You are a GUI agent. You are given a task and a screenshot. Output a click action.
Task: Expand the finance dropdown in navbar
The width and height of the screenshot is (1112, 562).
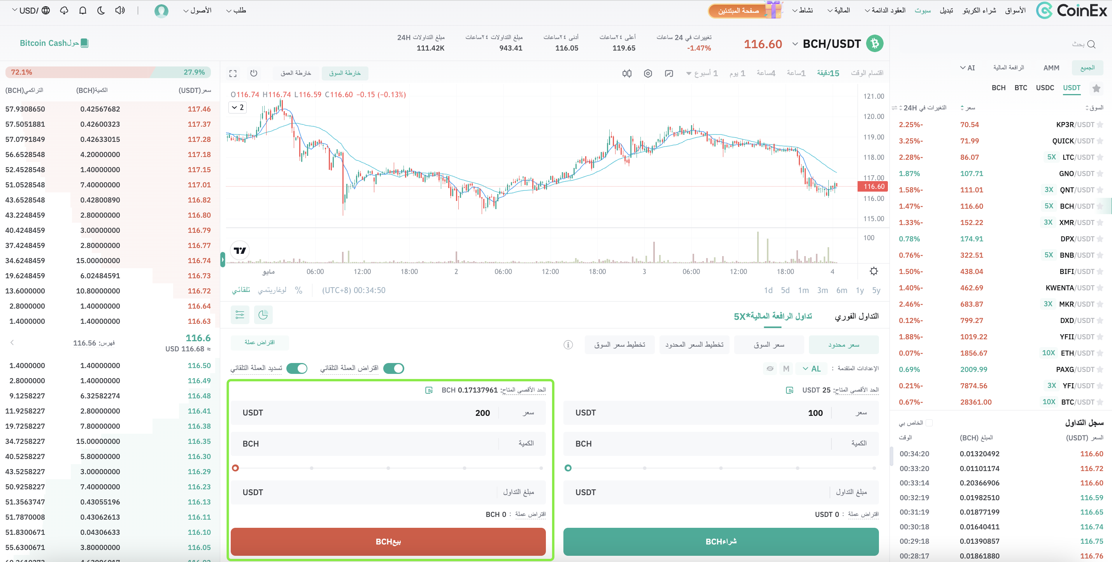tap(838, 10)
